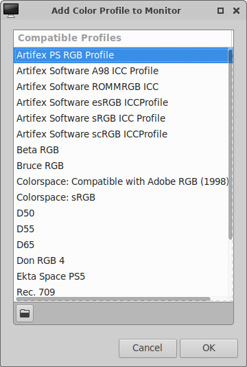Viewport: 247px width, 367px height.
Task: Click the vertical scrollbar of the profile list
Action: coord(231,144)
